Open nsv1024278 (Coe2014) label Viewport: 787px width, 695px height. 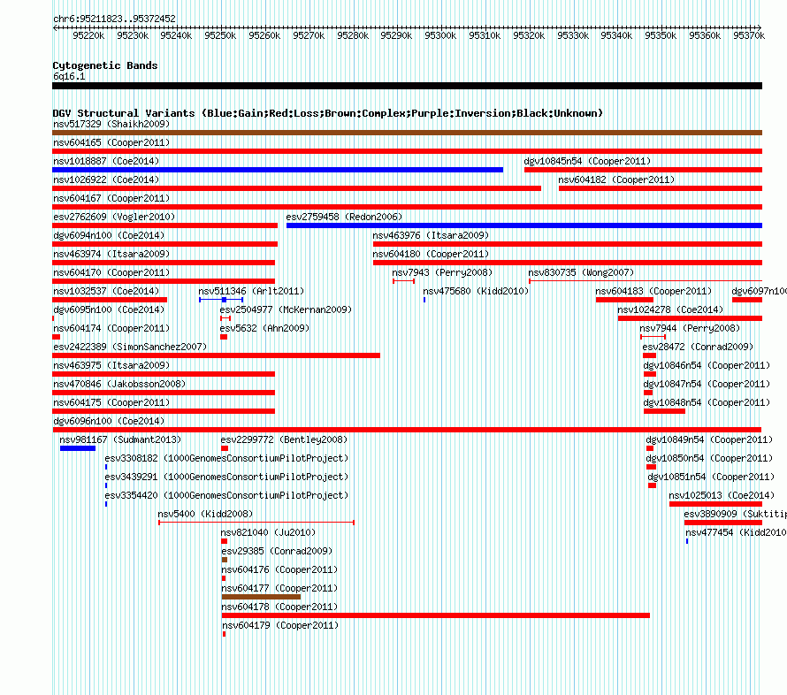(670, 309)
